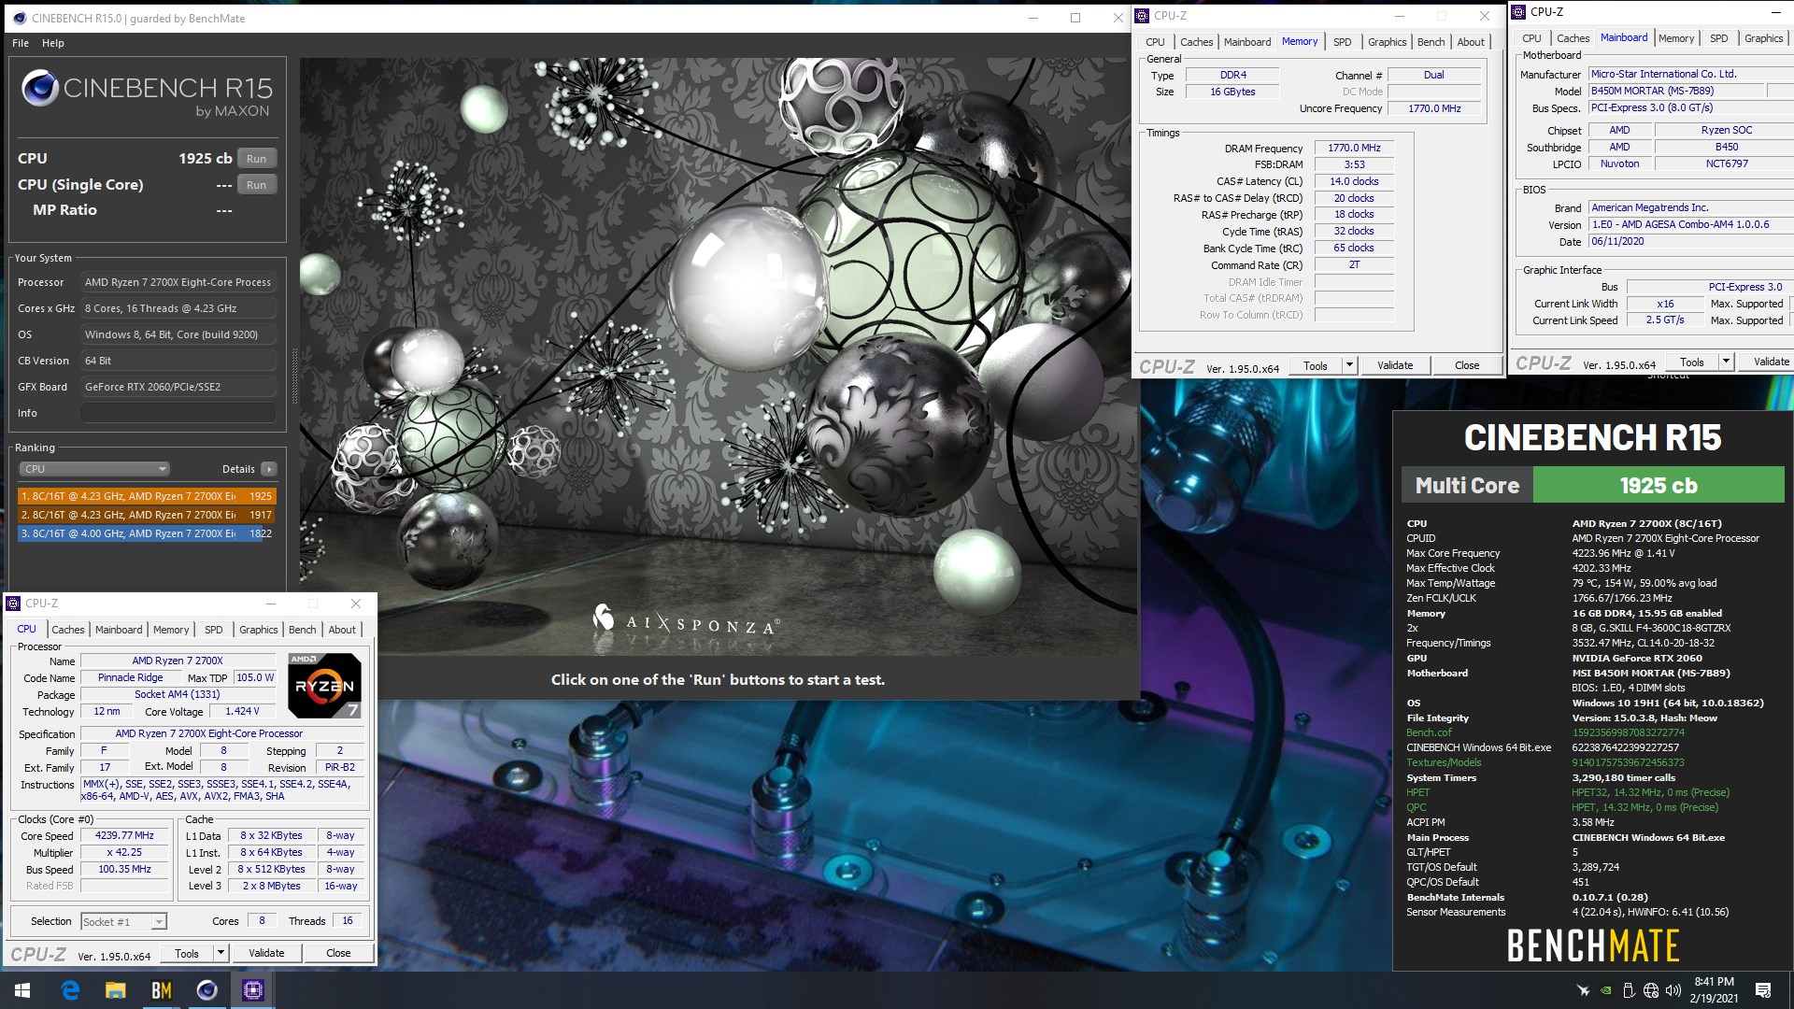Click the network globe tray icon
Image resolution: width=1794 pixels, height=1009 pixels.
(x=1651, y=990)
